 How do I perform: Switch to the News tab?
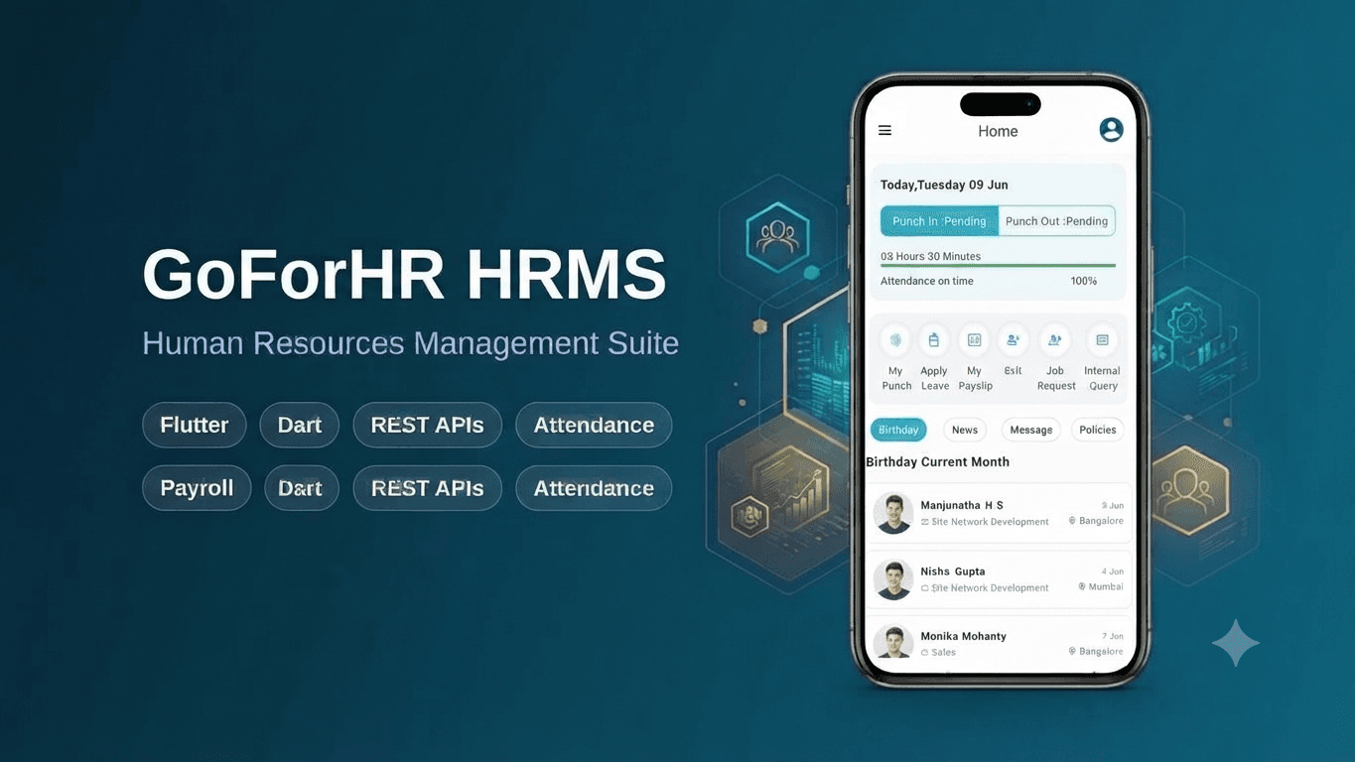tap(965, 430)
